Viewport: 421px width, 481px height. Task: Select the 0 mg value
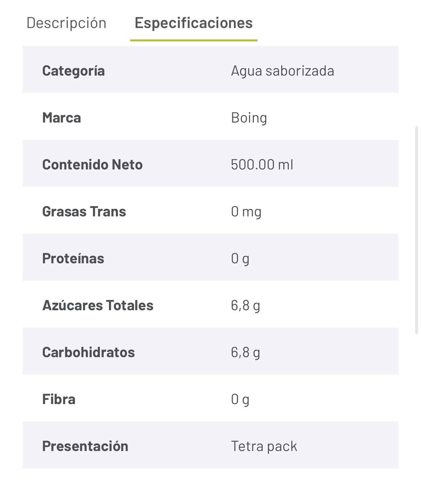pos(246,212)
